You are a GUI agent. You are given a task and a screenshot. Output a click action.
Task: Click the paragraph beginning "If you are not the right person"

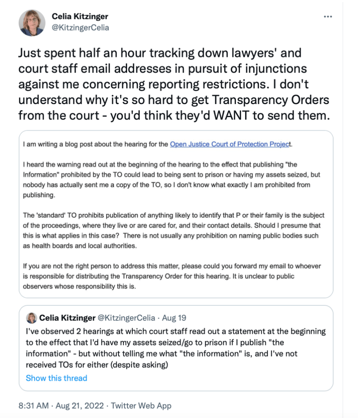pyautogui.click(x=171, y=276)
